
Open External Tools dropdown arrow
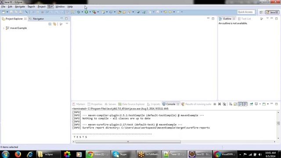[98, 12]
